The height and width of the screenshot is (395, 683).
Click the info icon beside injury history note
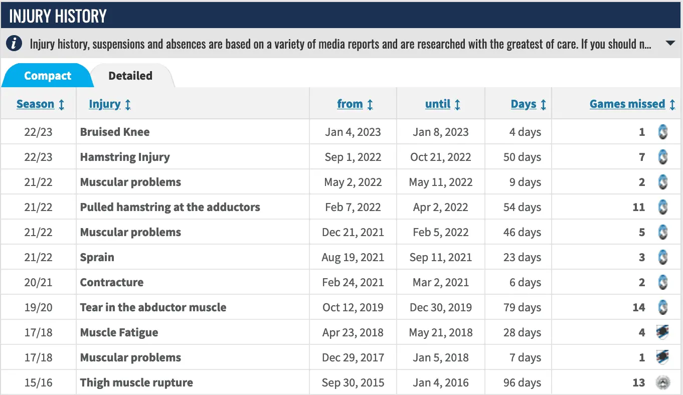click(14, 44)
